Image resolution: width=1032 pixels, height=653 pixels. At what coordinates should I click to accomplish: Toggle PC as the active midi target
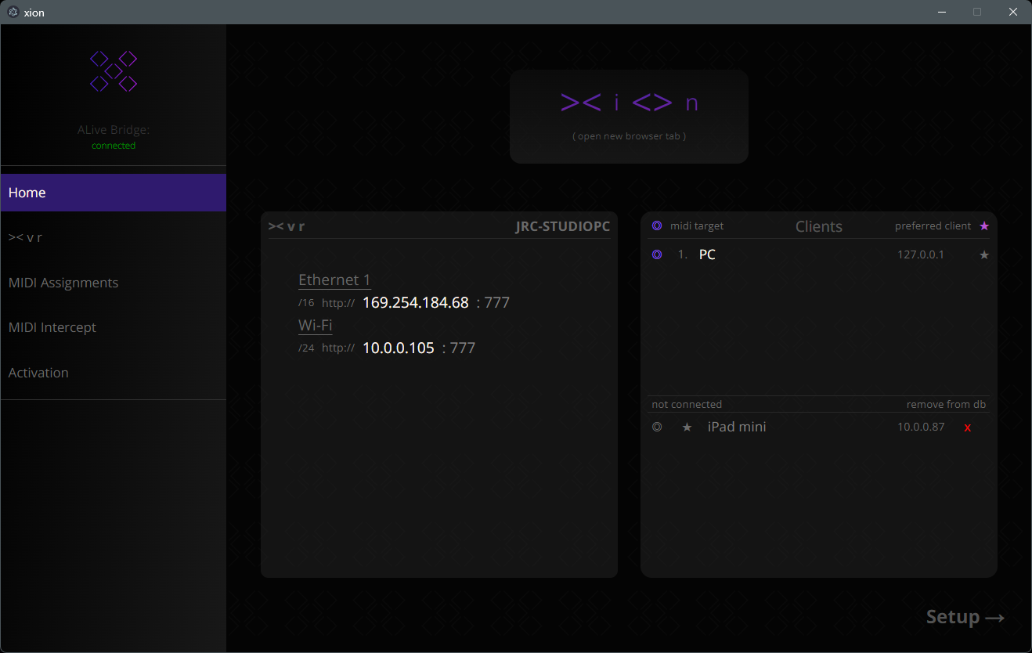657,254
